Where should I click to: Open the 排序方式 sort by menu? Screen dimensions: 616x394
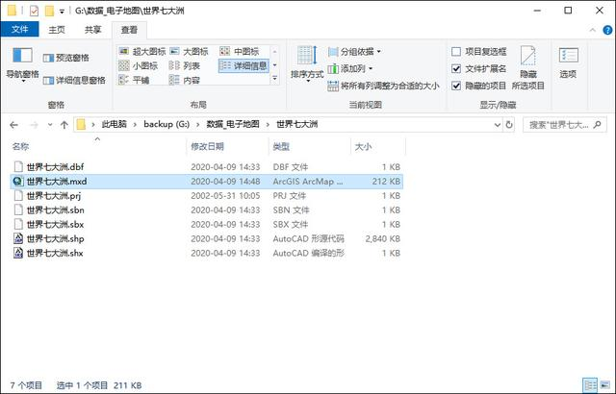(x=307, y=63)
